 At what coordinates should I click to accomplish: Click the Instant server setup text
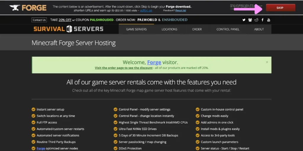coord(50,109)
